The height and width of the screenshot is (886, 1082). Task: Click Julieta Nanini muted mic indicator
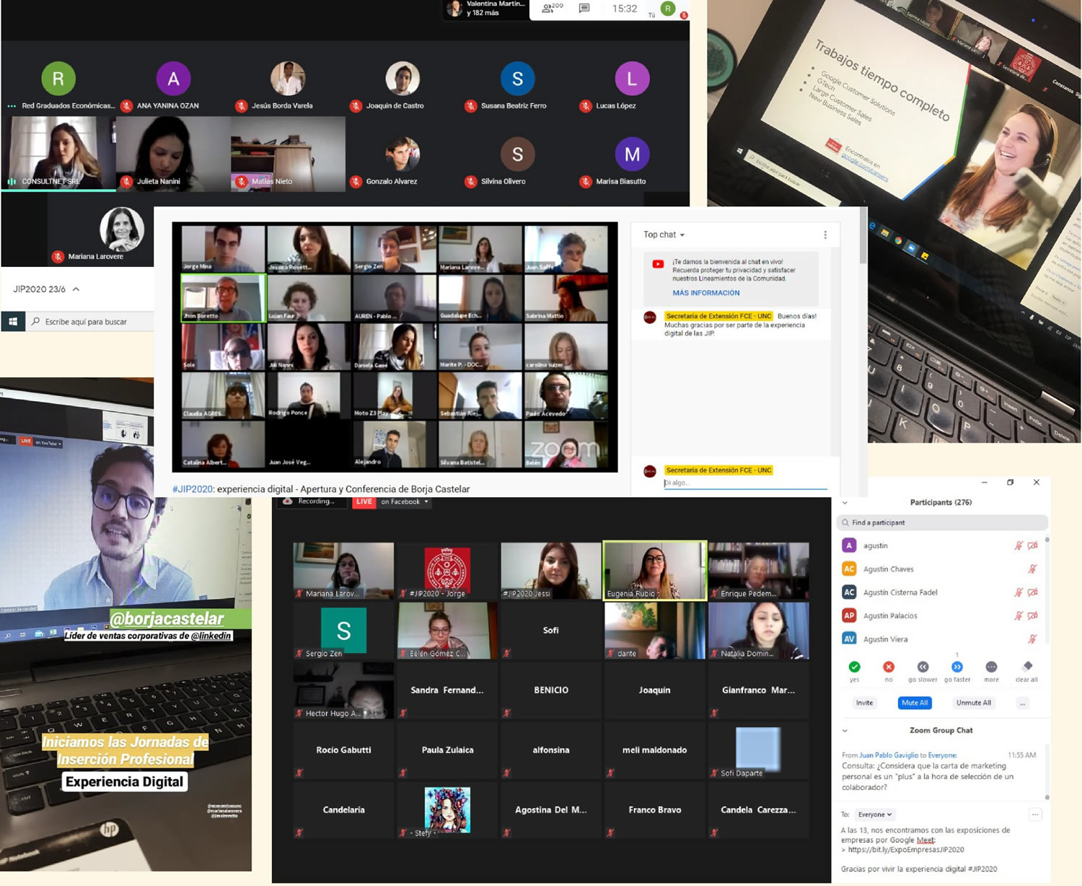click(x=126, y=181)
